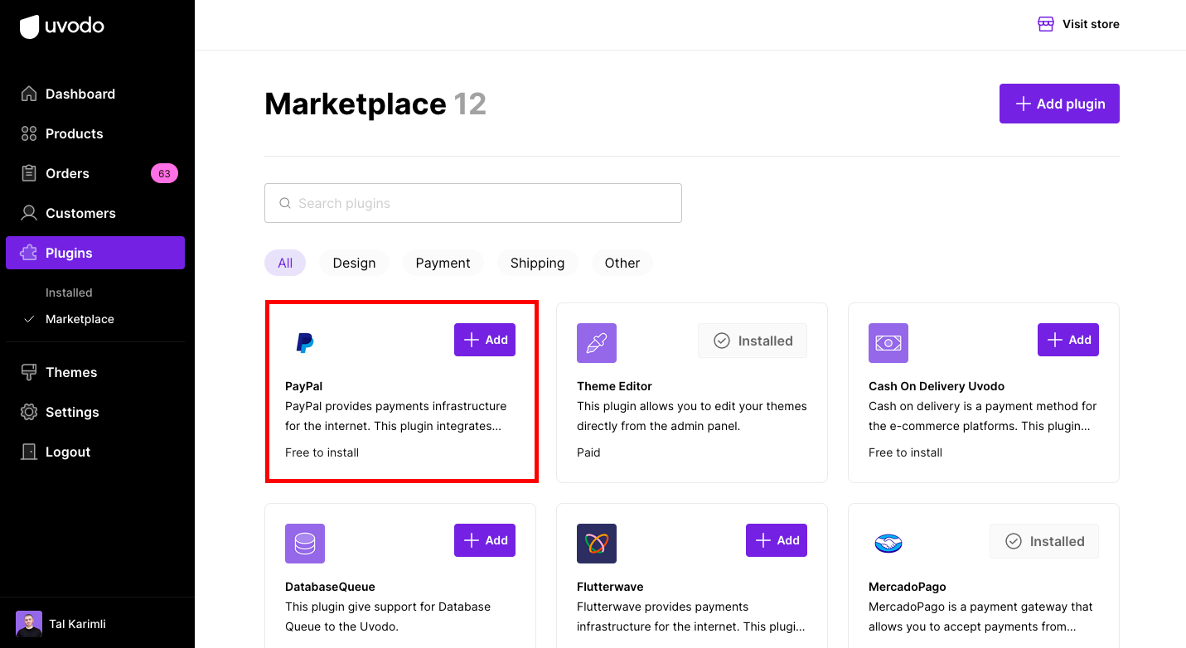Add the Flutterwave plugin
Viewport: 1186px width, 648px height.
click(x=777, y=540)
